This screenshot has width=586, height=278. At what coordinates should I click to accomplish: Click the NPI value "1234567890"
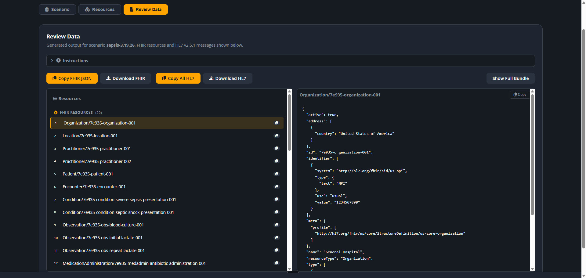click(347, 202)
